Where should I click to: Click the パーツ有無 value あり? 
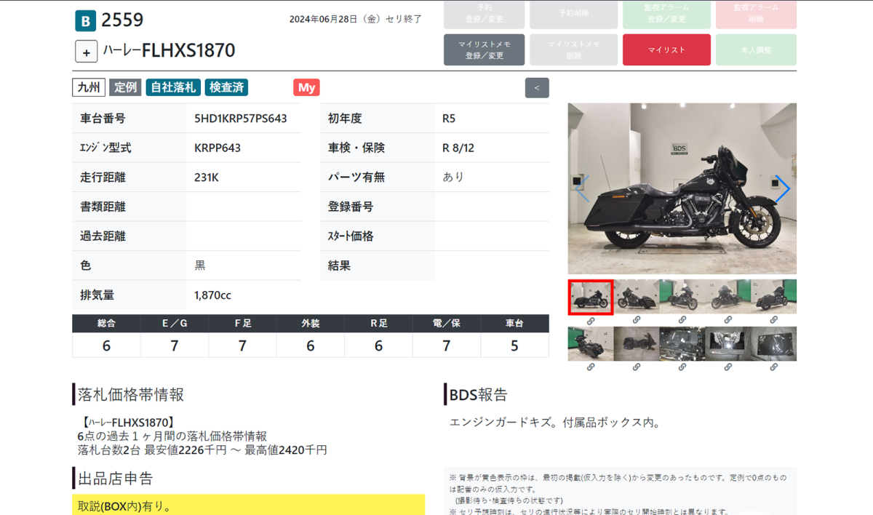[x=453, y=177]
